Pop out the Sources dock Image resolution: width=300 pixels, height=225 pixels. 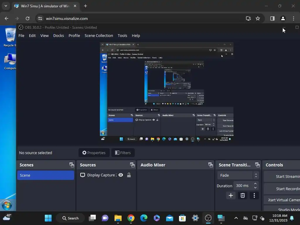pos(132,165)
